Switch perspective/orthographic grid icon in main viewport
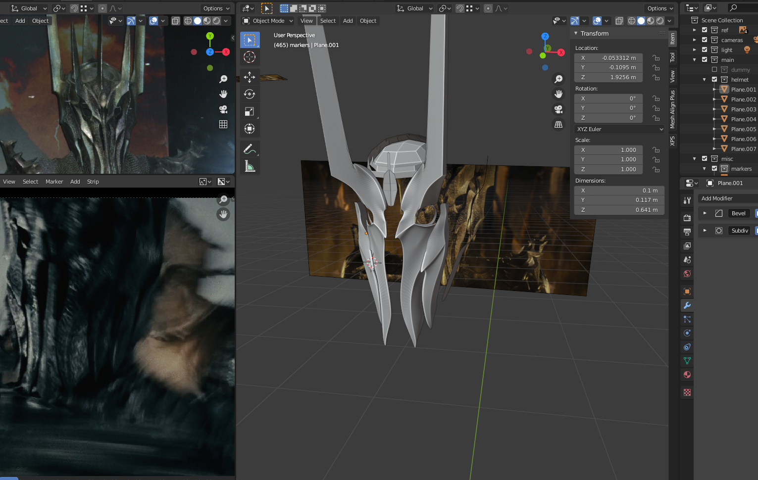 coord(558,125)
